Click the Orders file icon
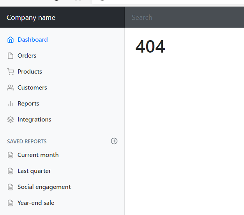The height and width of the screenshot is (215, 244). click(x=11, y=56)
